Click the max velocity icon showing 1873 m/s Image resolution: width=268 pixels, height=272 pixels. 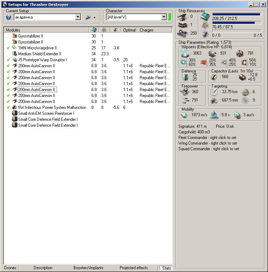point(184,115)
